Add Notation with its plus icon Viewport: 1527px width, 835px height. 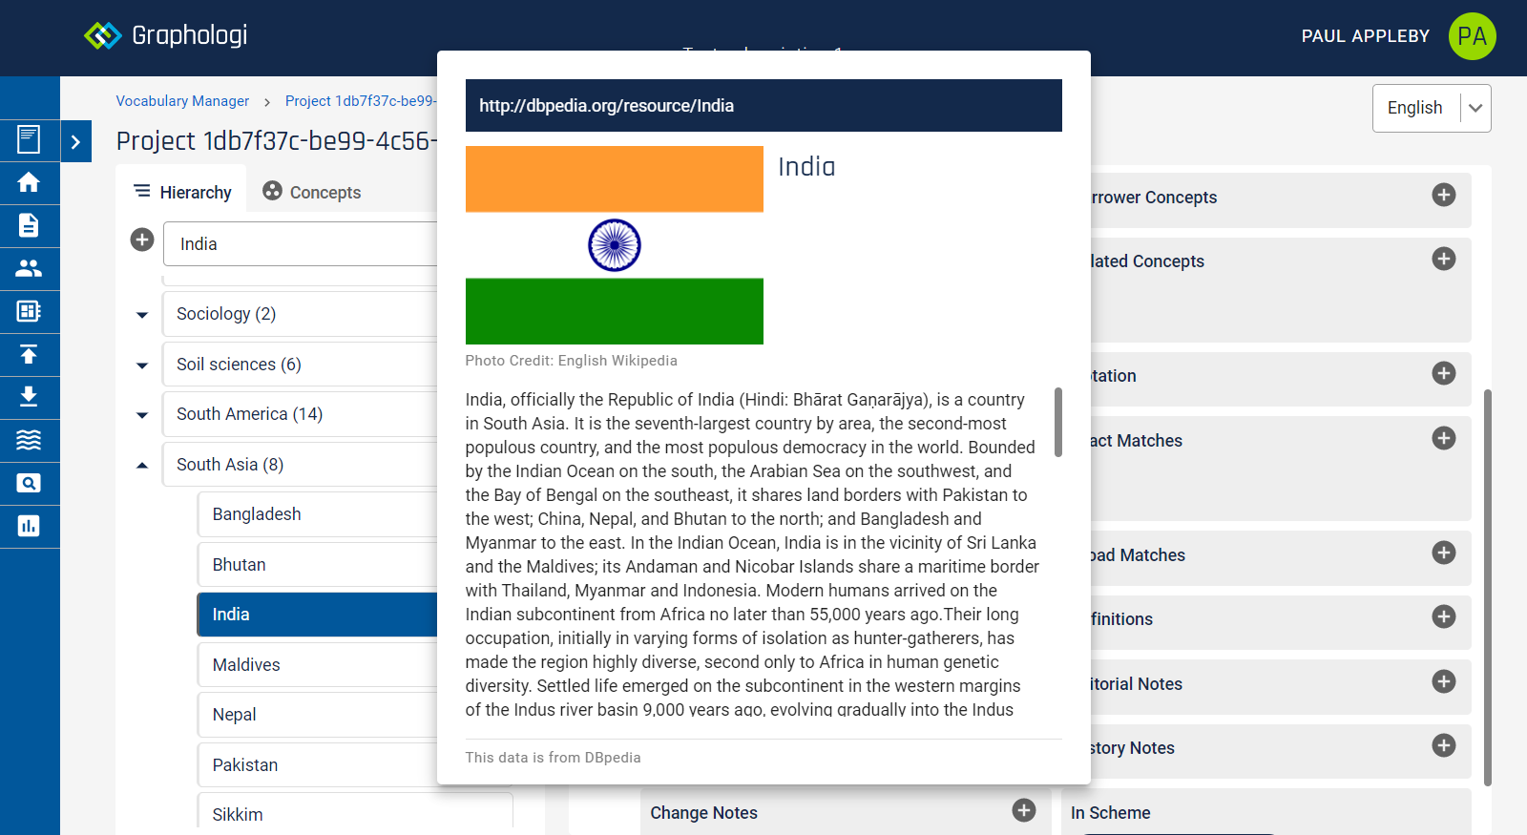pos(1444,373)
